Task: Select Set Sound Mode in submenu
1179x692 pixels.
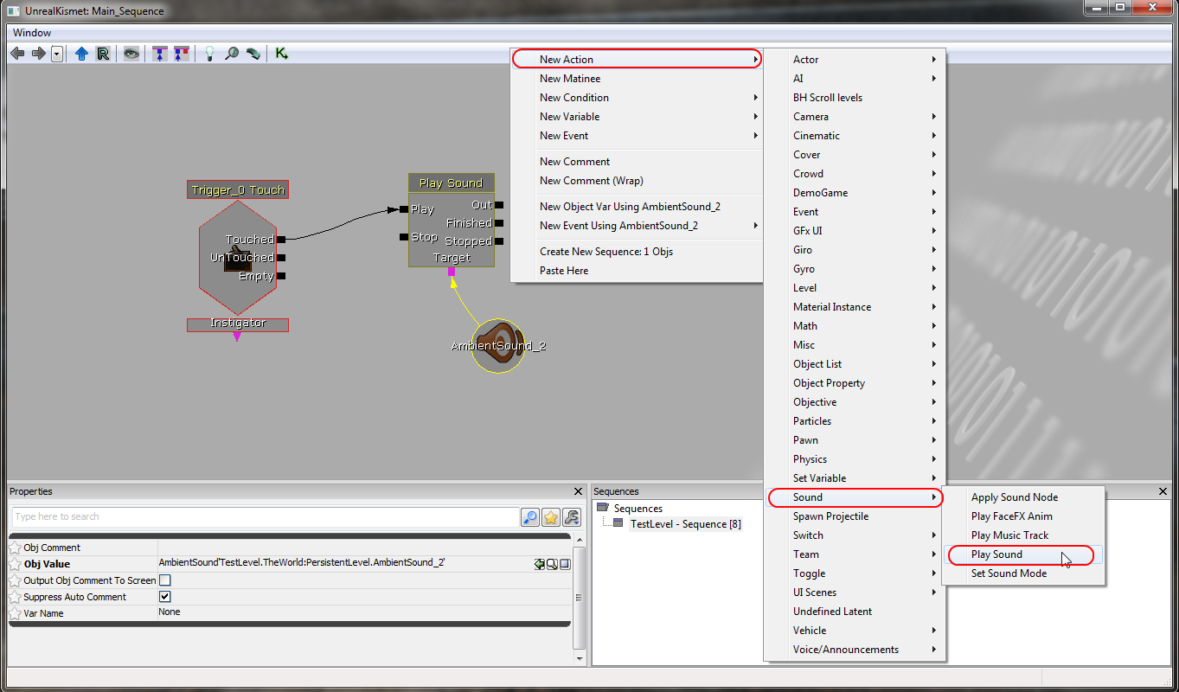Action: tap(1022, 573)
